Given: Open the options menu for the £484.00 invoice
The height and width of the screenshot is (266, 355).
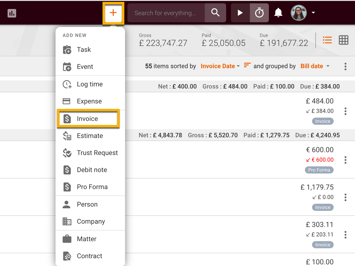Looking at the screenshot, I should [345, 111].
